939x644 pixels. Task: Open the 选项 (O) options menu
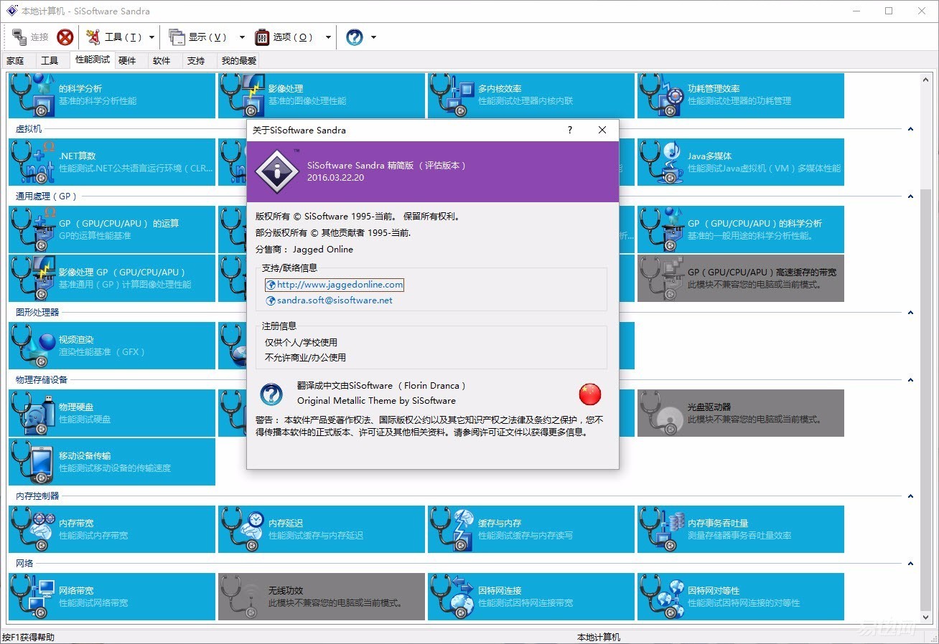click(284, 37)
